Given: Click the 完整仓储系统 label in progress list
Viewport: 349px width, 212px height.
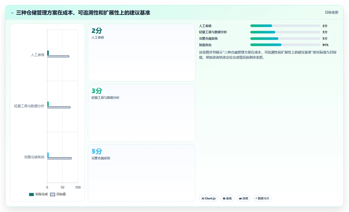Looking at the screenshot, I should pos(208,39).
